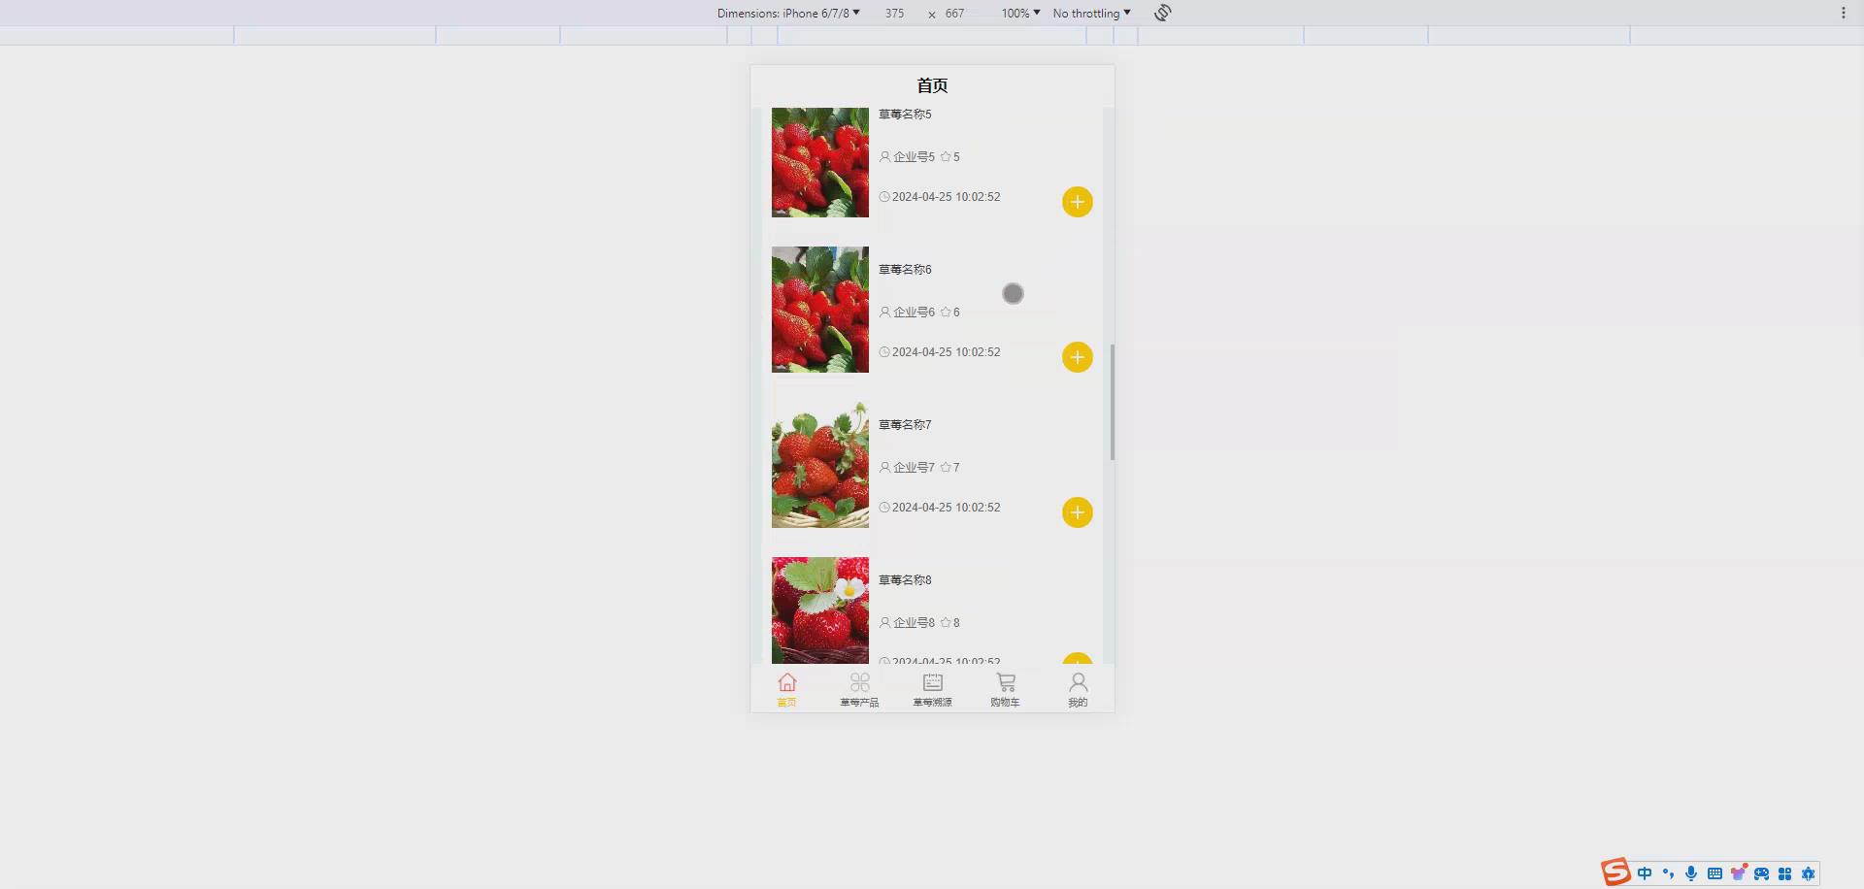Toggle punctuation mode on Sogou bar
Viewport: 1864px width, 889px height.
(1669, 873)
